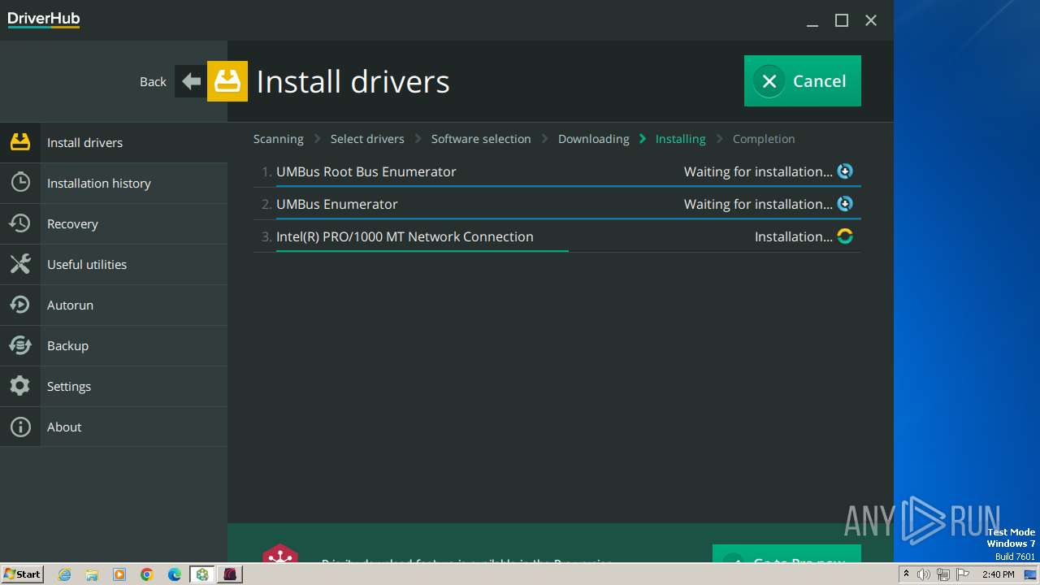The height and width of the screenshot is (585, 1040).
Task: Open Install drivers in sidebar
Action: tap(114, 142)
